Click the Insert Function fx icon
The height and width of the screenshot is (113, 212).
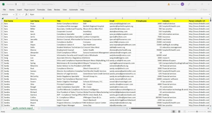click(x=26, y=14)
